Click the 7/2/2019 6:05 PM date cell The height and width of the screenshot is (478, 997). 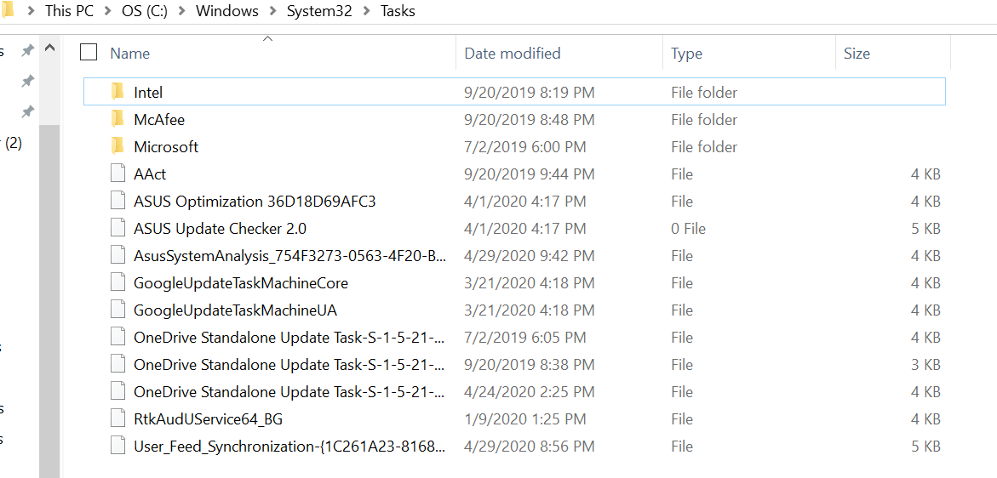525,339
